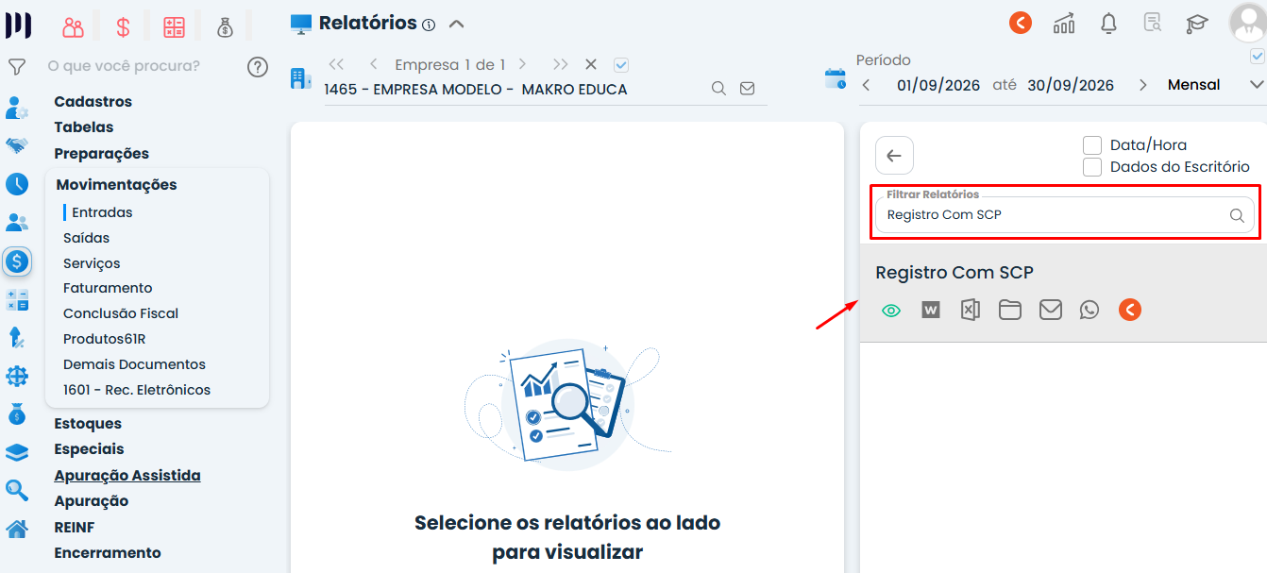1267x573 pixels.
Task: Open the money bag module in top bar
Action: [x=225, y=27]
